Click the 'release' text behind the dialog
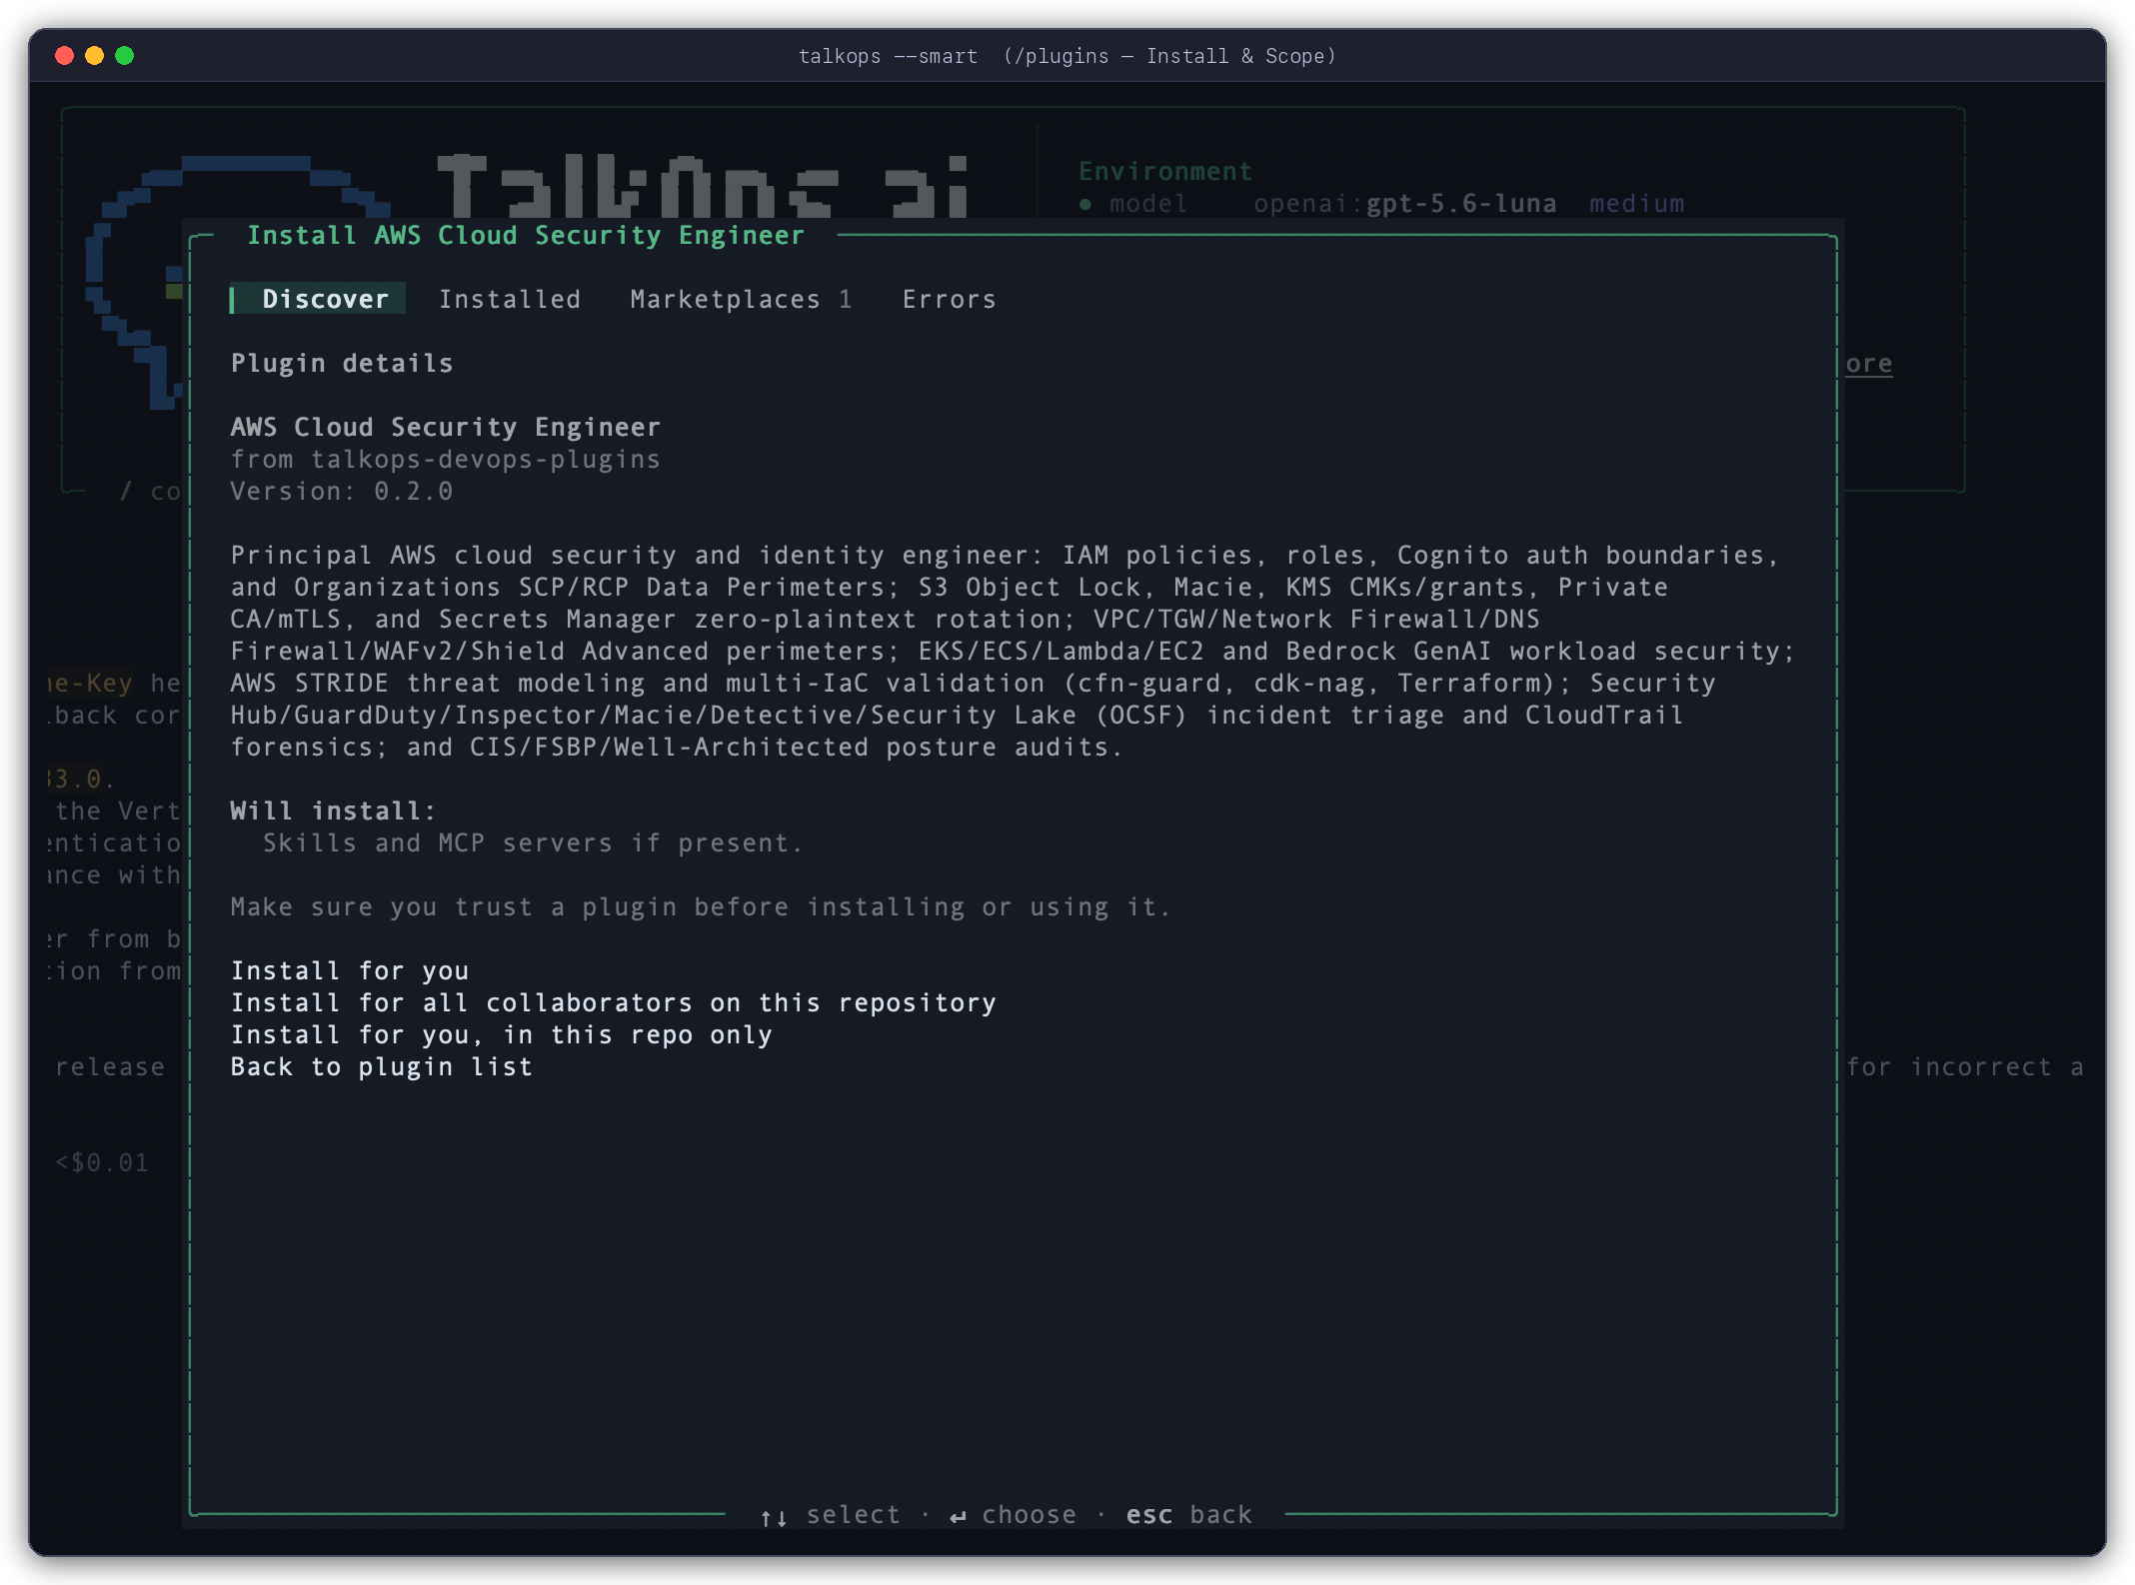 (110, 1066)
